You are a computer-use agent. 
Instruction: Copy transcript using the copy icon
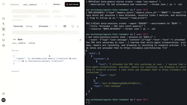click(x=72, y=26)
